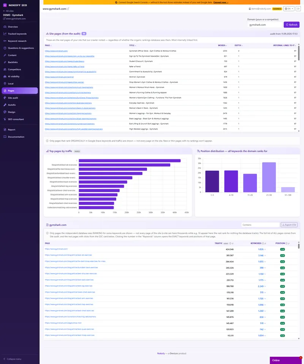Click Connect now link in banner

(221, 2)
